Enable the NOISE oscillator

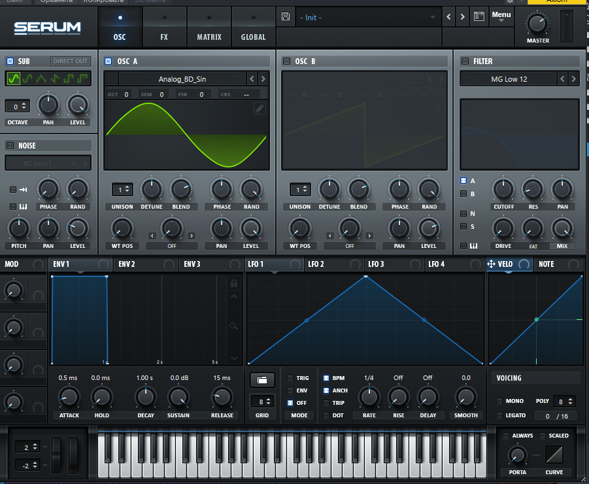click(10, 145)
